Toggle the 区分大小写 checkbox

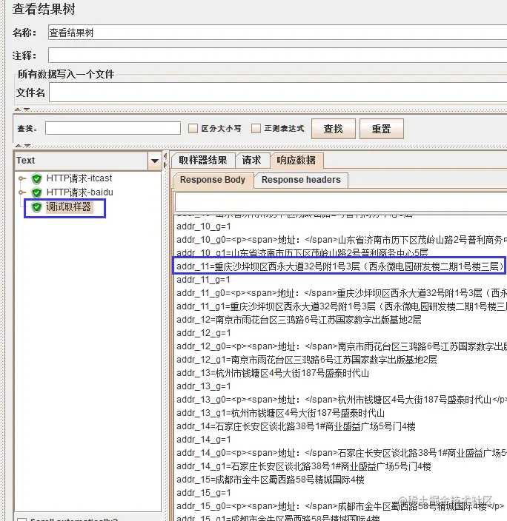coord(193,129)
